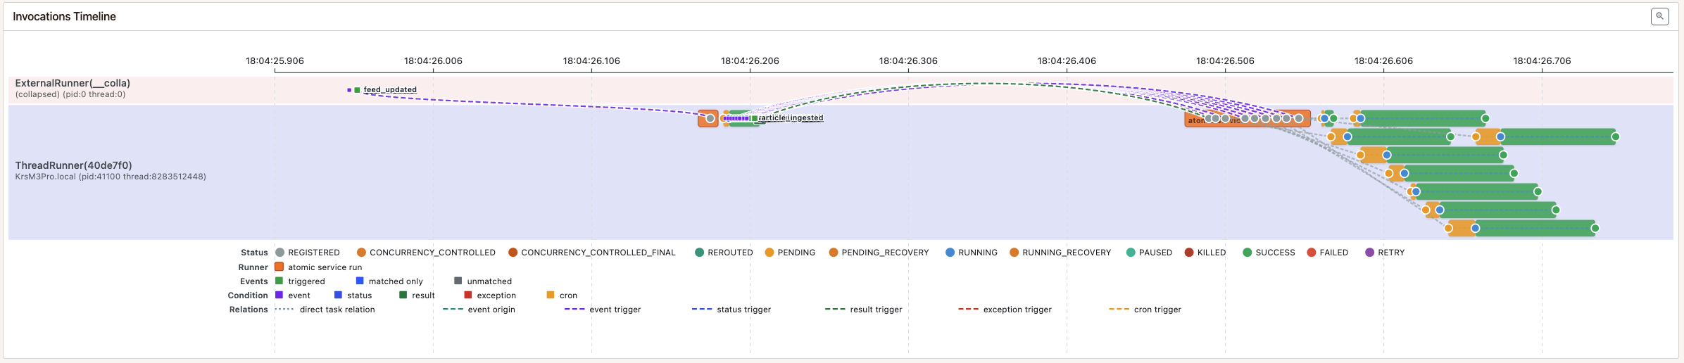The height and width of the screenshot is (363, 1684).
Task: Click the PENDING_RECOVERY status legend circle
Action: pos(834,253)
